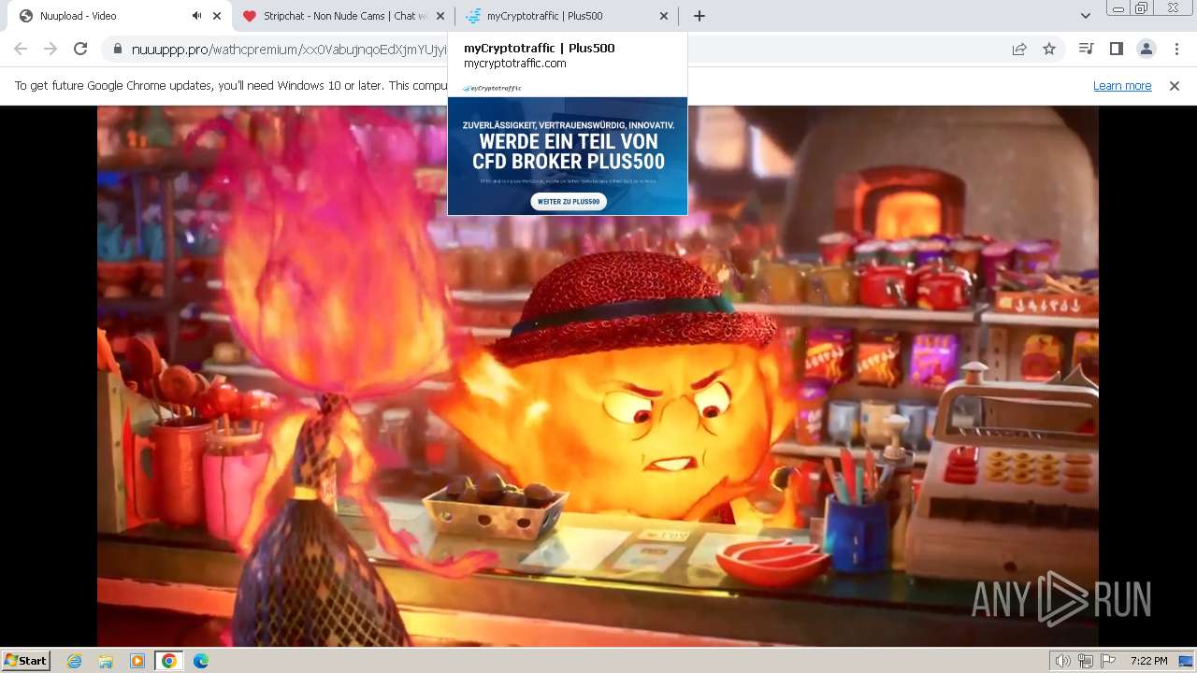Bookmark this page with star icon
The width and height of the screenshot is (1197, 673).
[x=1049, y=50]
